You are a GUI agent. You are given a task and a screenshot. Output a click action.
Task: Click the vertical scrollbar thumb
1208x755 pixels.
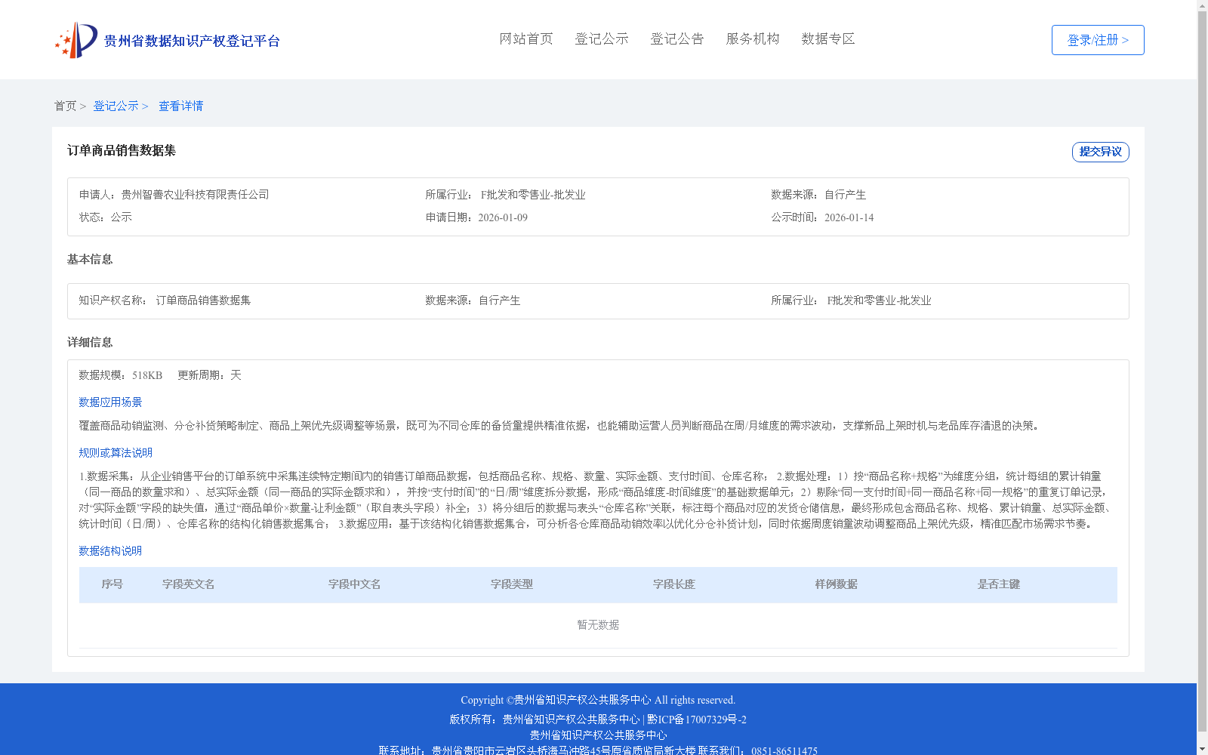click(x=1202, y=371)
